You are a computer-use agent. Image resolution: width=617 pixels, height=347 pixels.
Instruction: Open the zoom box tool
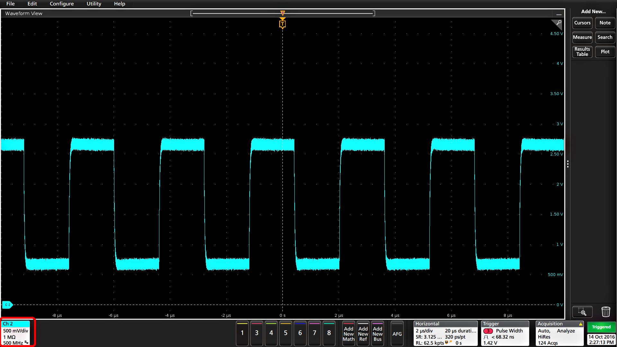[582, 312]
